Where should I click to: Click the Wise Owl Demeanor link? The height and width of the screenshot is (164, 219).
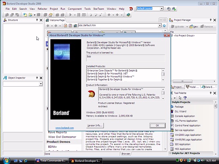[x=62, y=137]
